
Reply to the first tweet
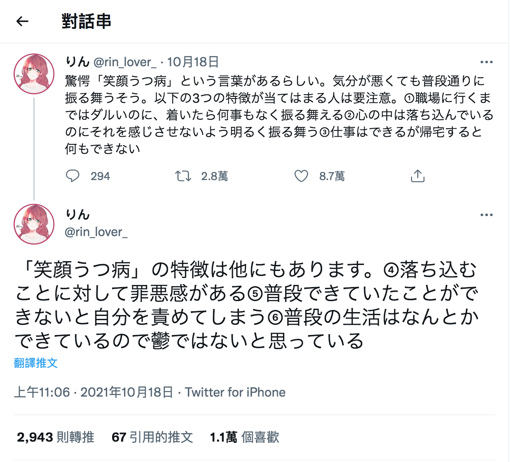click(73, 176)
